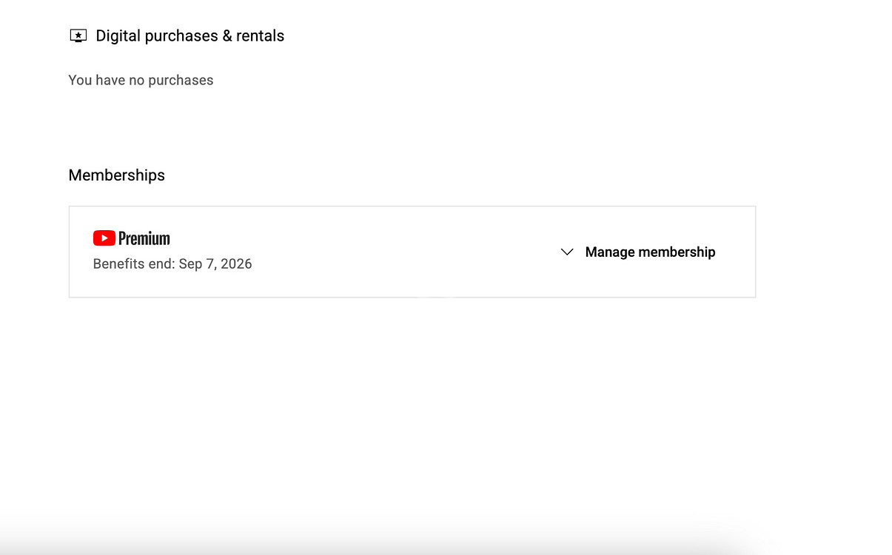The width and height of the screenshot is (892, 555).
Task: Click the YouTube Premium membership card
Action: coord(412,252)
